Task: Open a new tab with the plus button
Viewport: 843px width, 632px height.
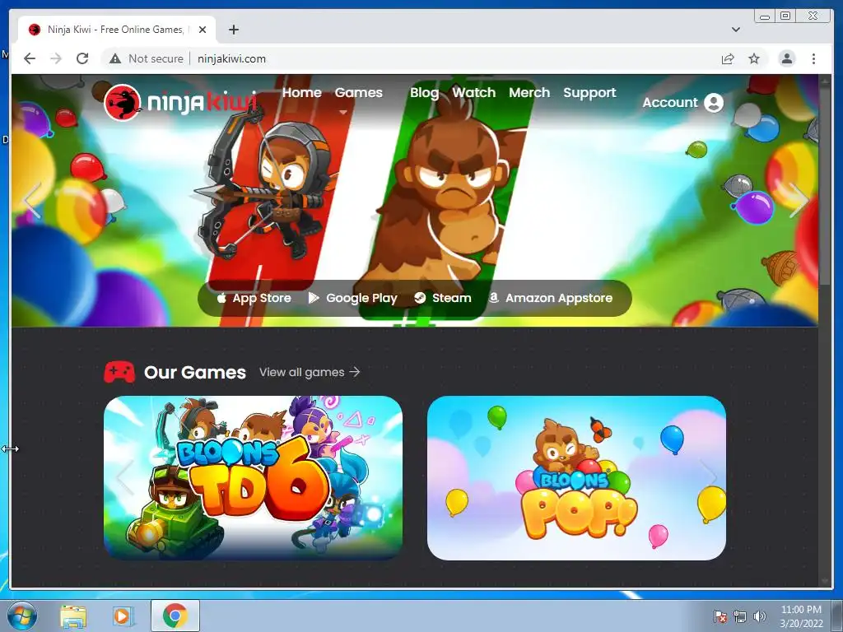Action: 233,30
